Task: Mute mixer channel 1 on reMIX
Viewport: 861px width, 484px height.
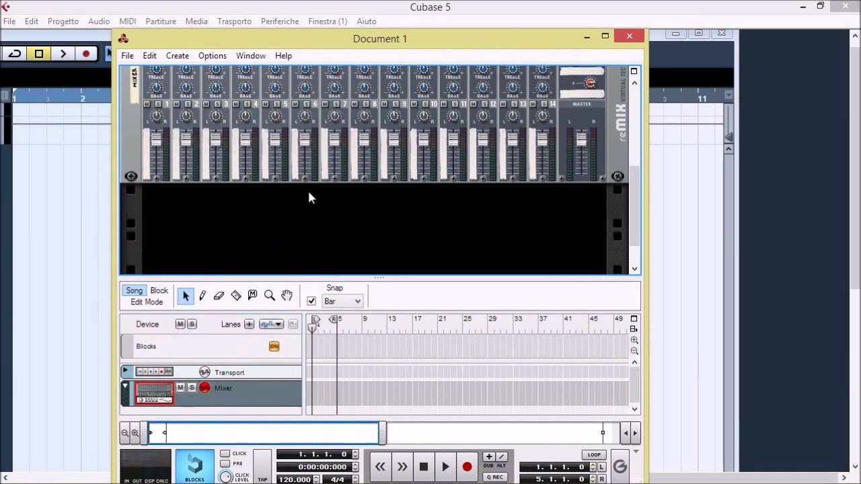Action: [x=148, y=104]
